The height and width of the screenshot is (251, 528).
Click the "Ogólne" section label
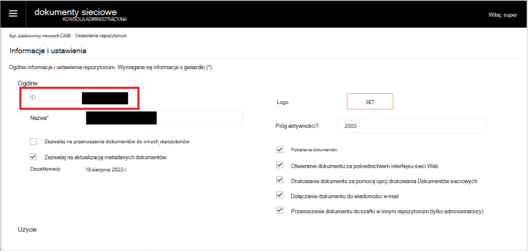27,83
